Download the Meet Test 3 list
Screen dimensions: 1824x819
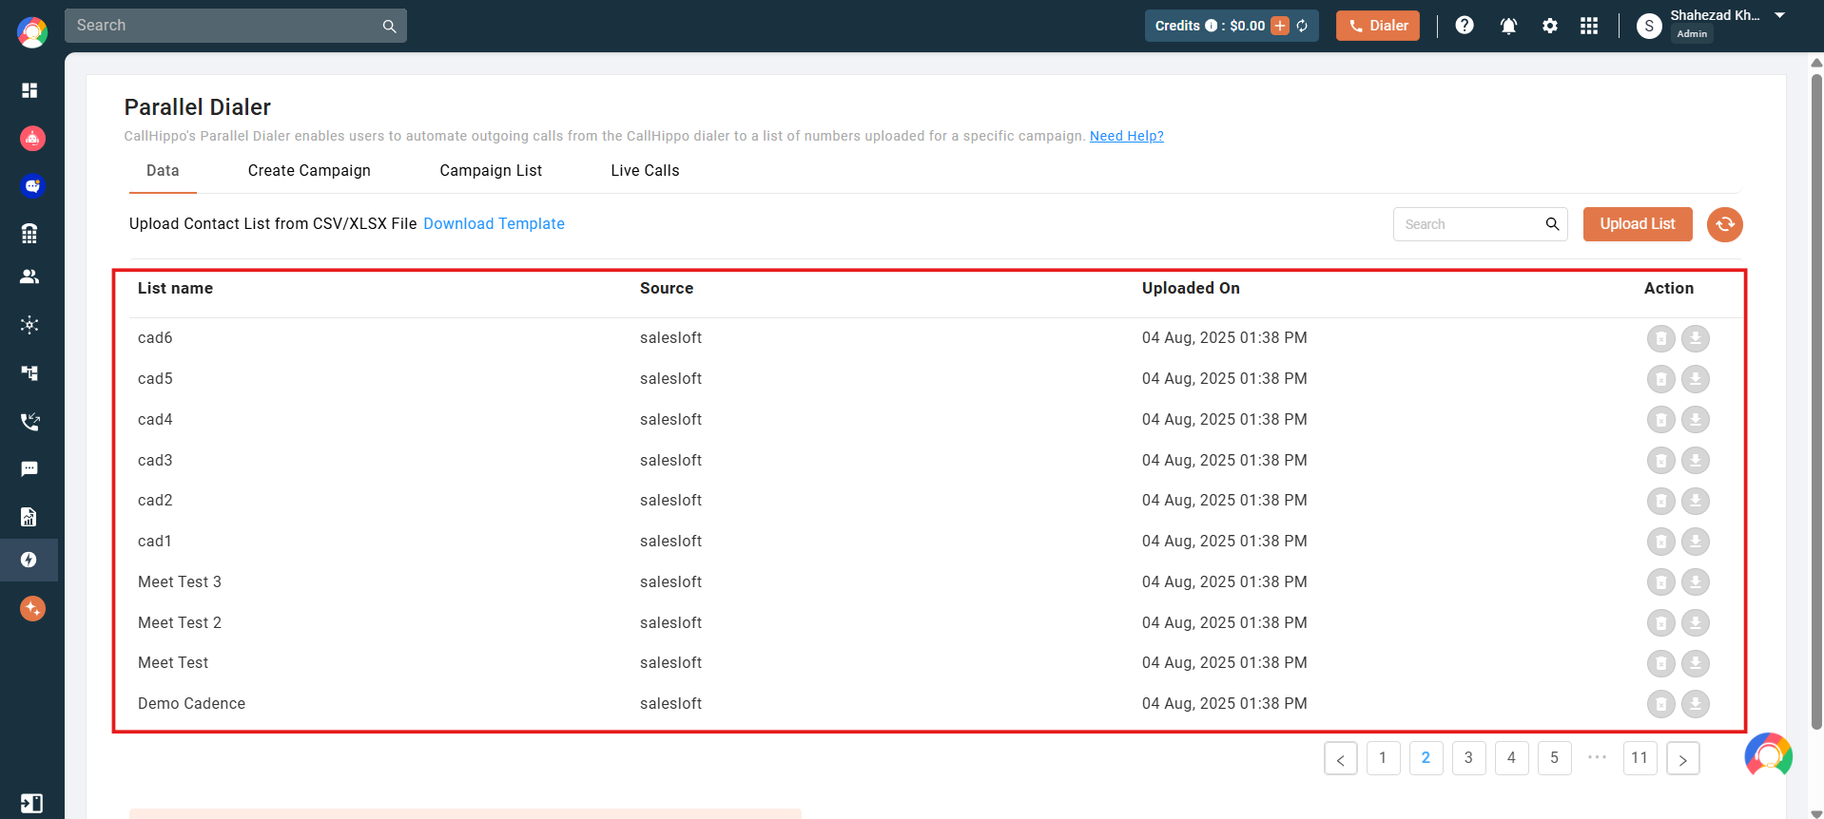[1696, 581]
